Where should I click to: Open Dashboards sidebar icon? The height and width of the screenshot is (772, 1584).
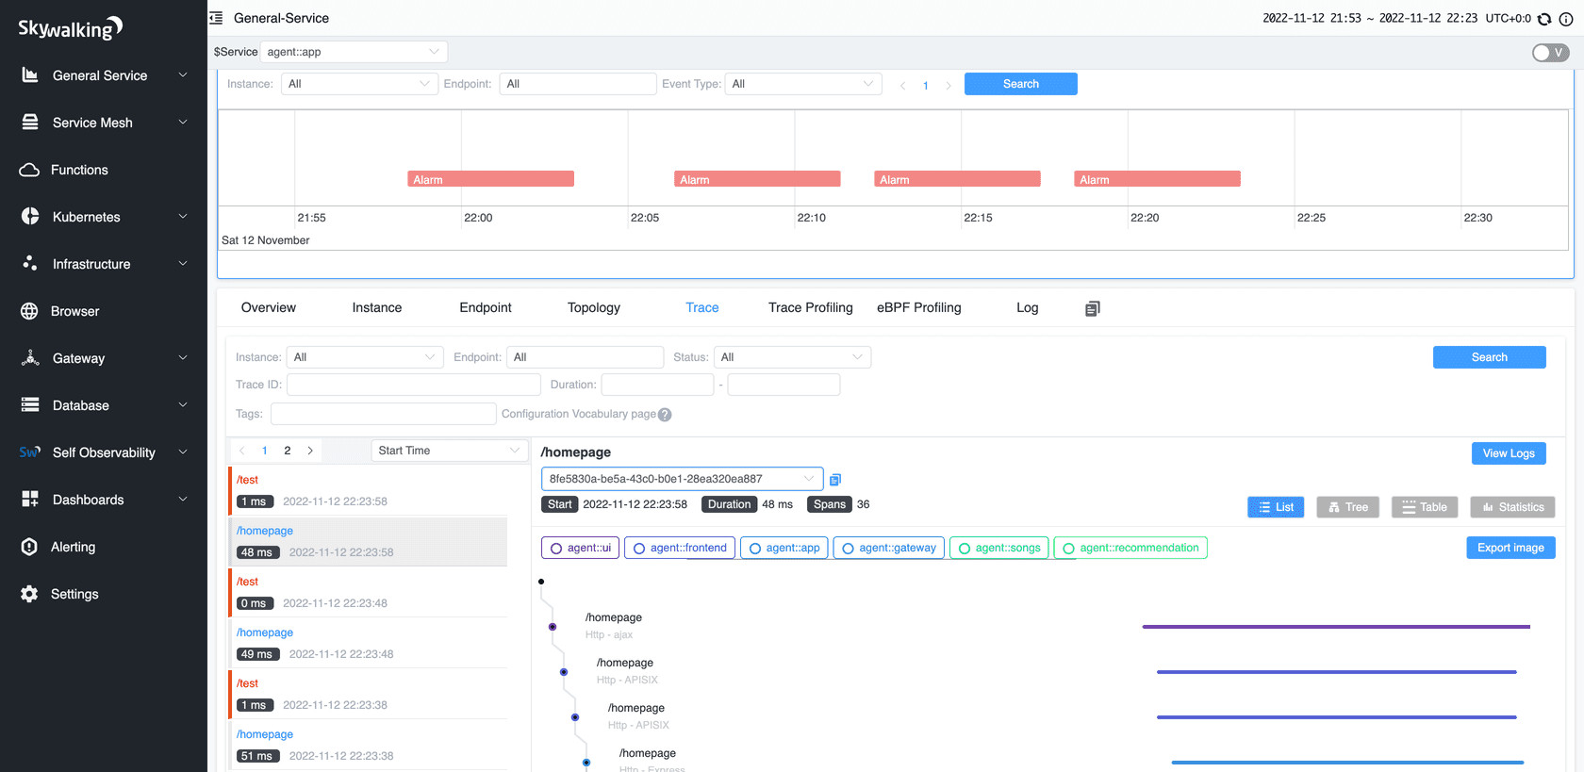click(30, 500)
